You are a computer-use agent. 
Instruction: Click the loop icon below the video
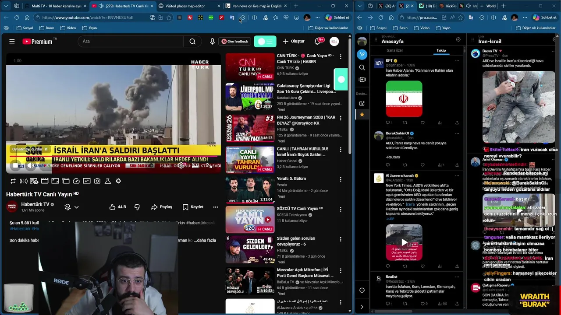click(13, 181)
